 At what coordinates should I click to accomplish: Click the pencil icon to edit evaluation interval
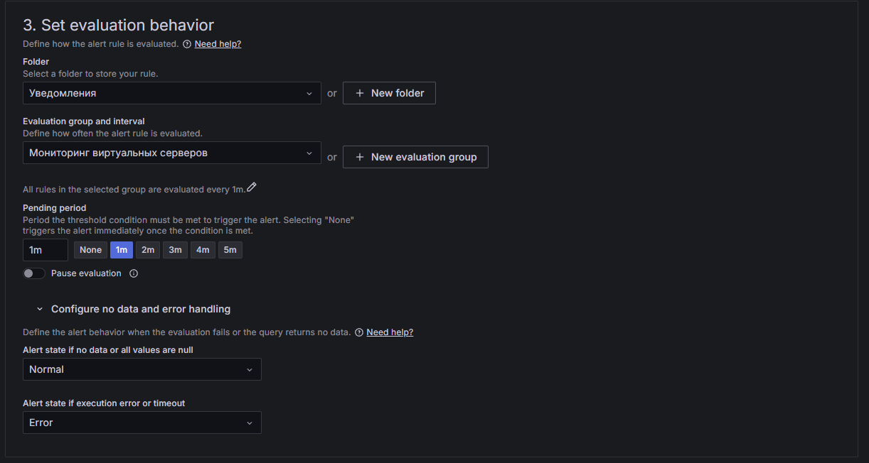pyautogui.click(x=251, y=187)
